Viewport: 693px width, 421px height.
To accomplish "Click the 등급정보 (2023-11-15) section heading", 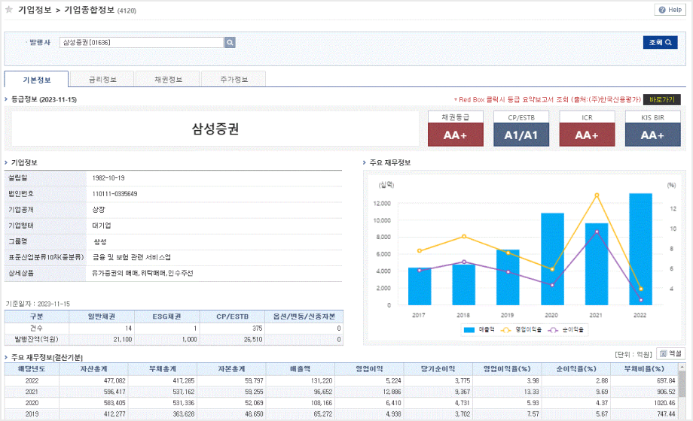I will point(44,100).
